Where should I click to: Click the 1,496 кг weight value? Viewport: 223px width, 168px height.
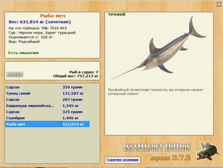click(70, 118)
